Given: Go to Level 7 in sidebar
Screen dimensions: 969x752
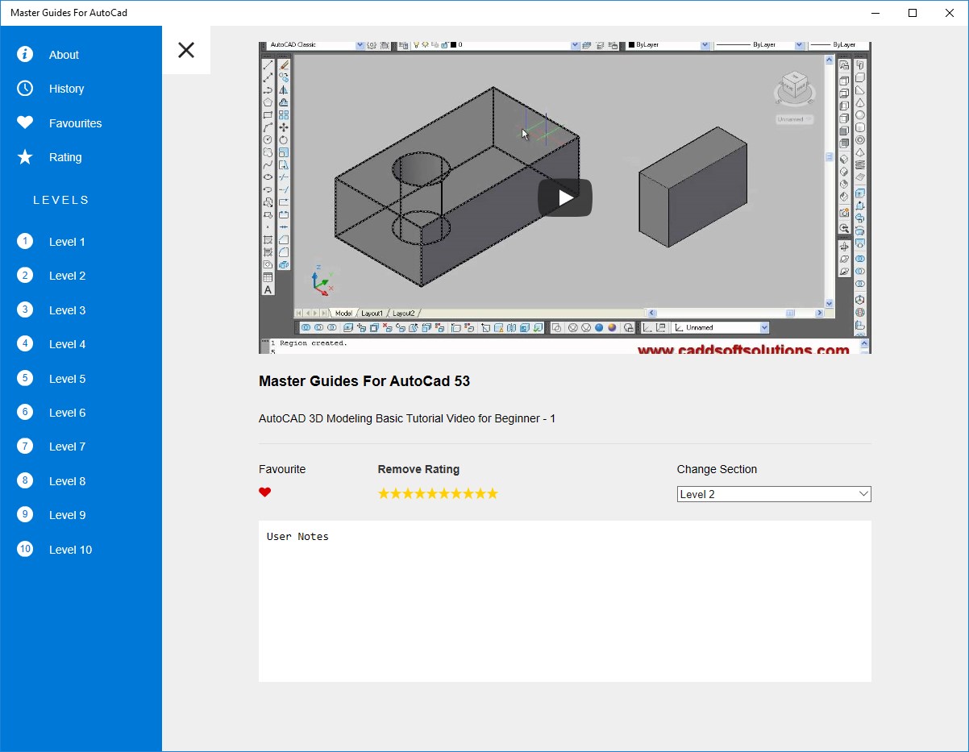Looking at the screenshot, I should (67, 447).
